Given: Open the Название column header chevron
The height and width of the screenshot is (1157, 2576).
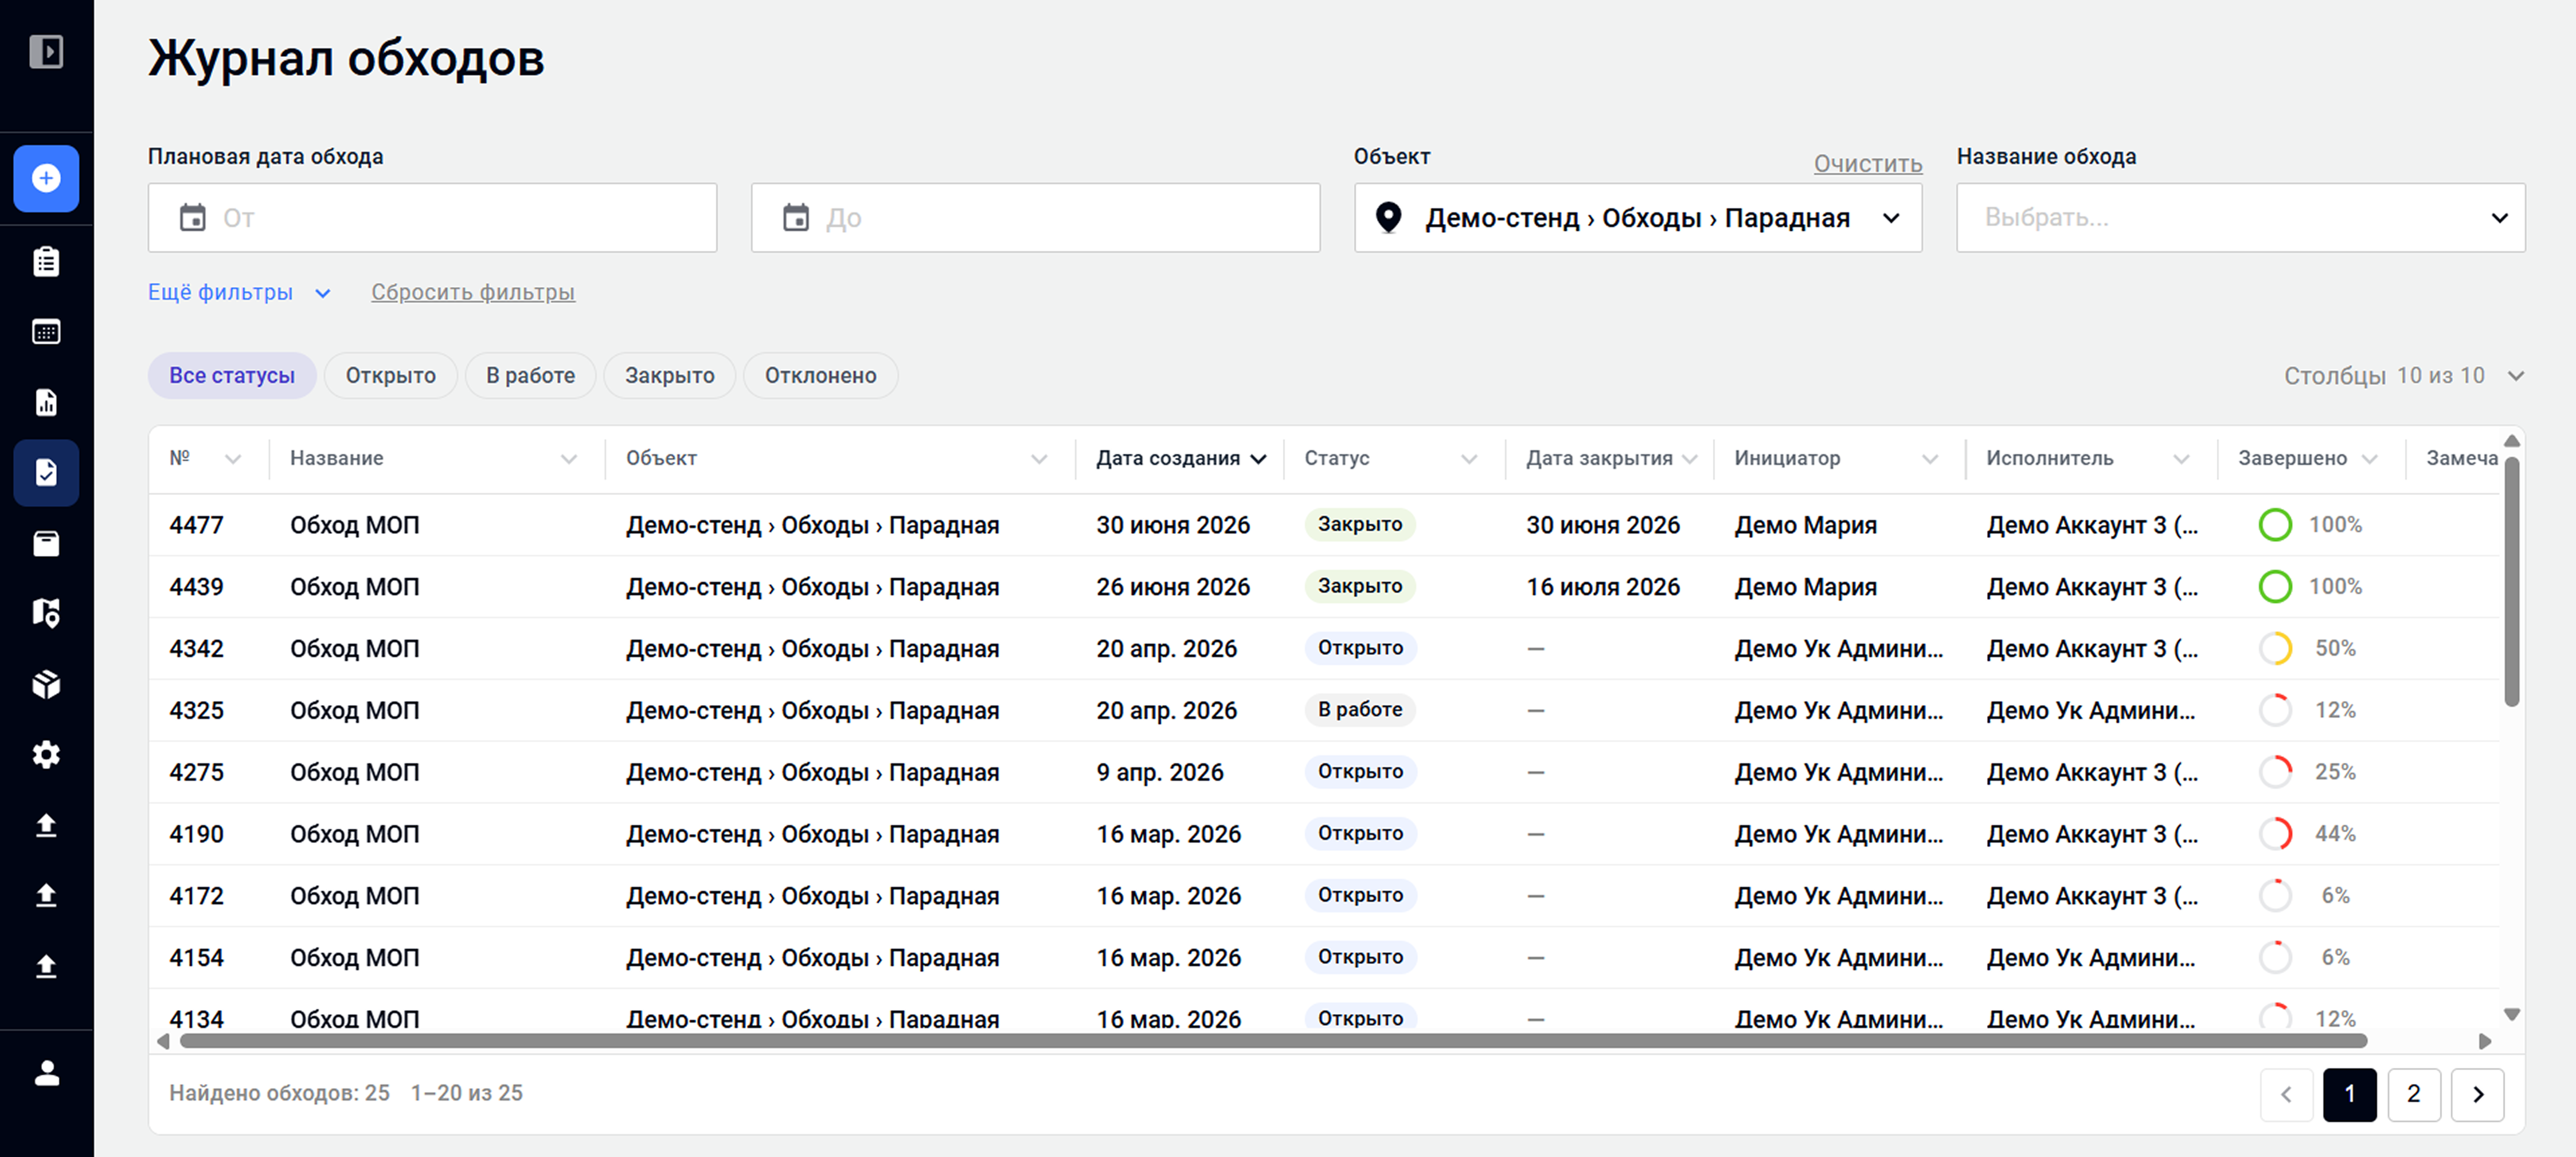Looking at the screenshot, I should (x=569, y=459).
